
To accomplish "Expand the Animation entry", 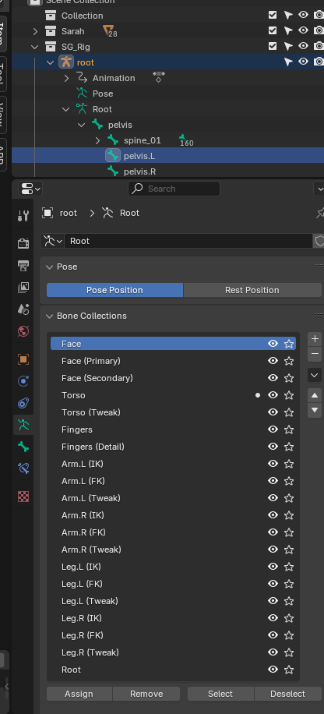I will tap(66, 78).
